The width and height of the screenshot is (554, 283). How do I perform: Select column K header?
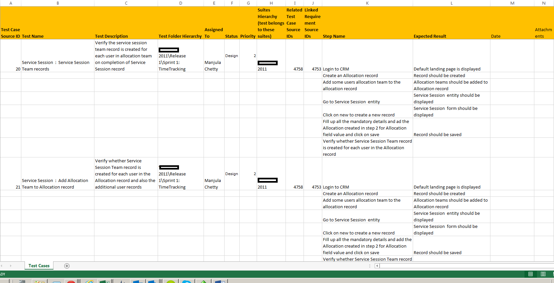coord(367,3)
